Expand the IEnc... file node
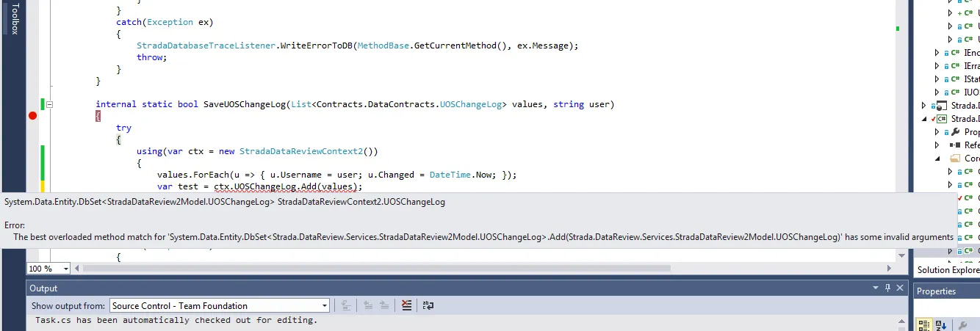This screenshot has width=980, height=331. (x=937, y=53)
